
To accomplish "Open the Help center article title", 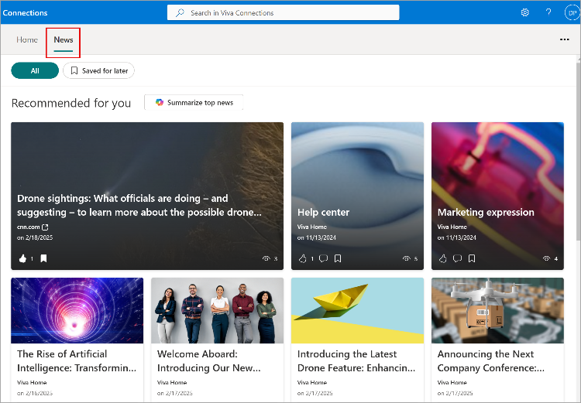I will [x=324, y=213].
